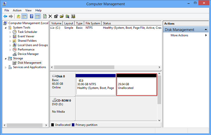Click the Task Scheduler clock icon

tap(14, 32)
